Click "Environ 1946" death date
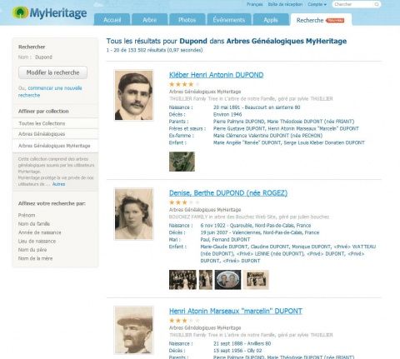Screen dimensions: 400x359 tap(227, 114)
